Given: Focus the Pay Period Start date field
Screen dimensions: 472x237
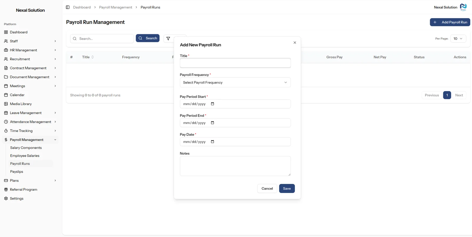Looking at the screenshot, I should coord(235,104).
